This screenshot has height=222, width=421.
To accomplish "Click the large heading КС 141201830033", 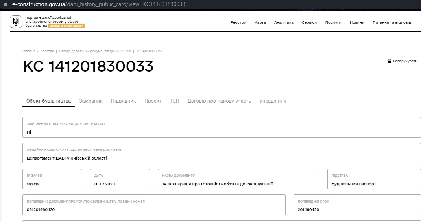I will 88,66.
